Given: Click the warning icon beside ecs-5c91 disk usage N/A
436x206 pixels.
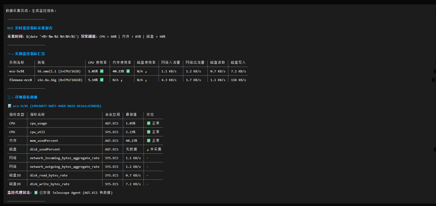Looking at the screenshot, I should coord(146,72).
